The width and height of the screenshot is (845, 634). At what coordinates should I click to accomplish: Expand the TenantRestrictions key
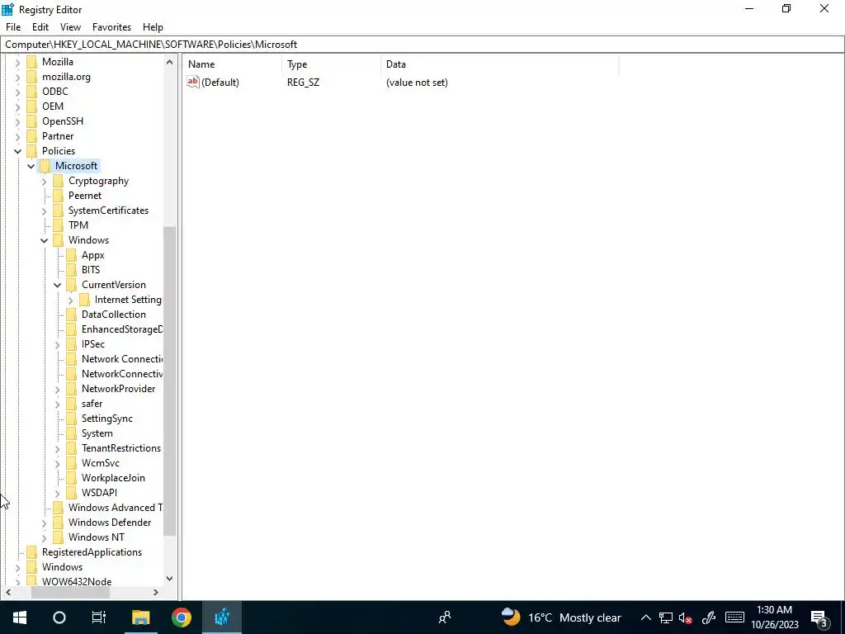click(57, 448)
